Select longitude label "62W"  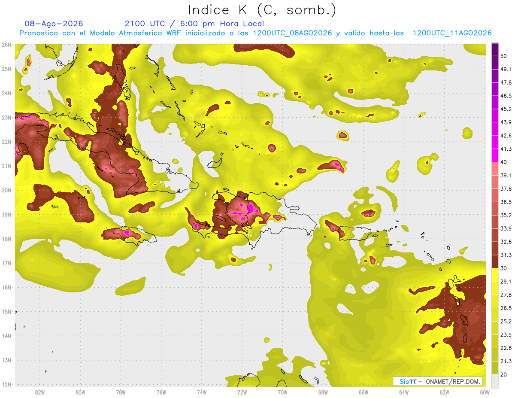point(444,392)
